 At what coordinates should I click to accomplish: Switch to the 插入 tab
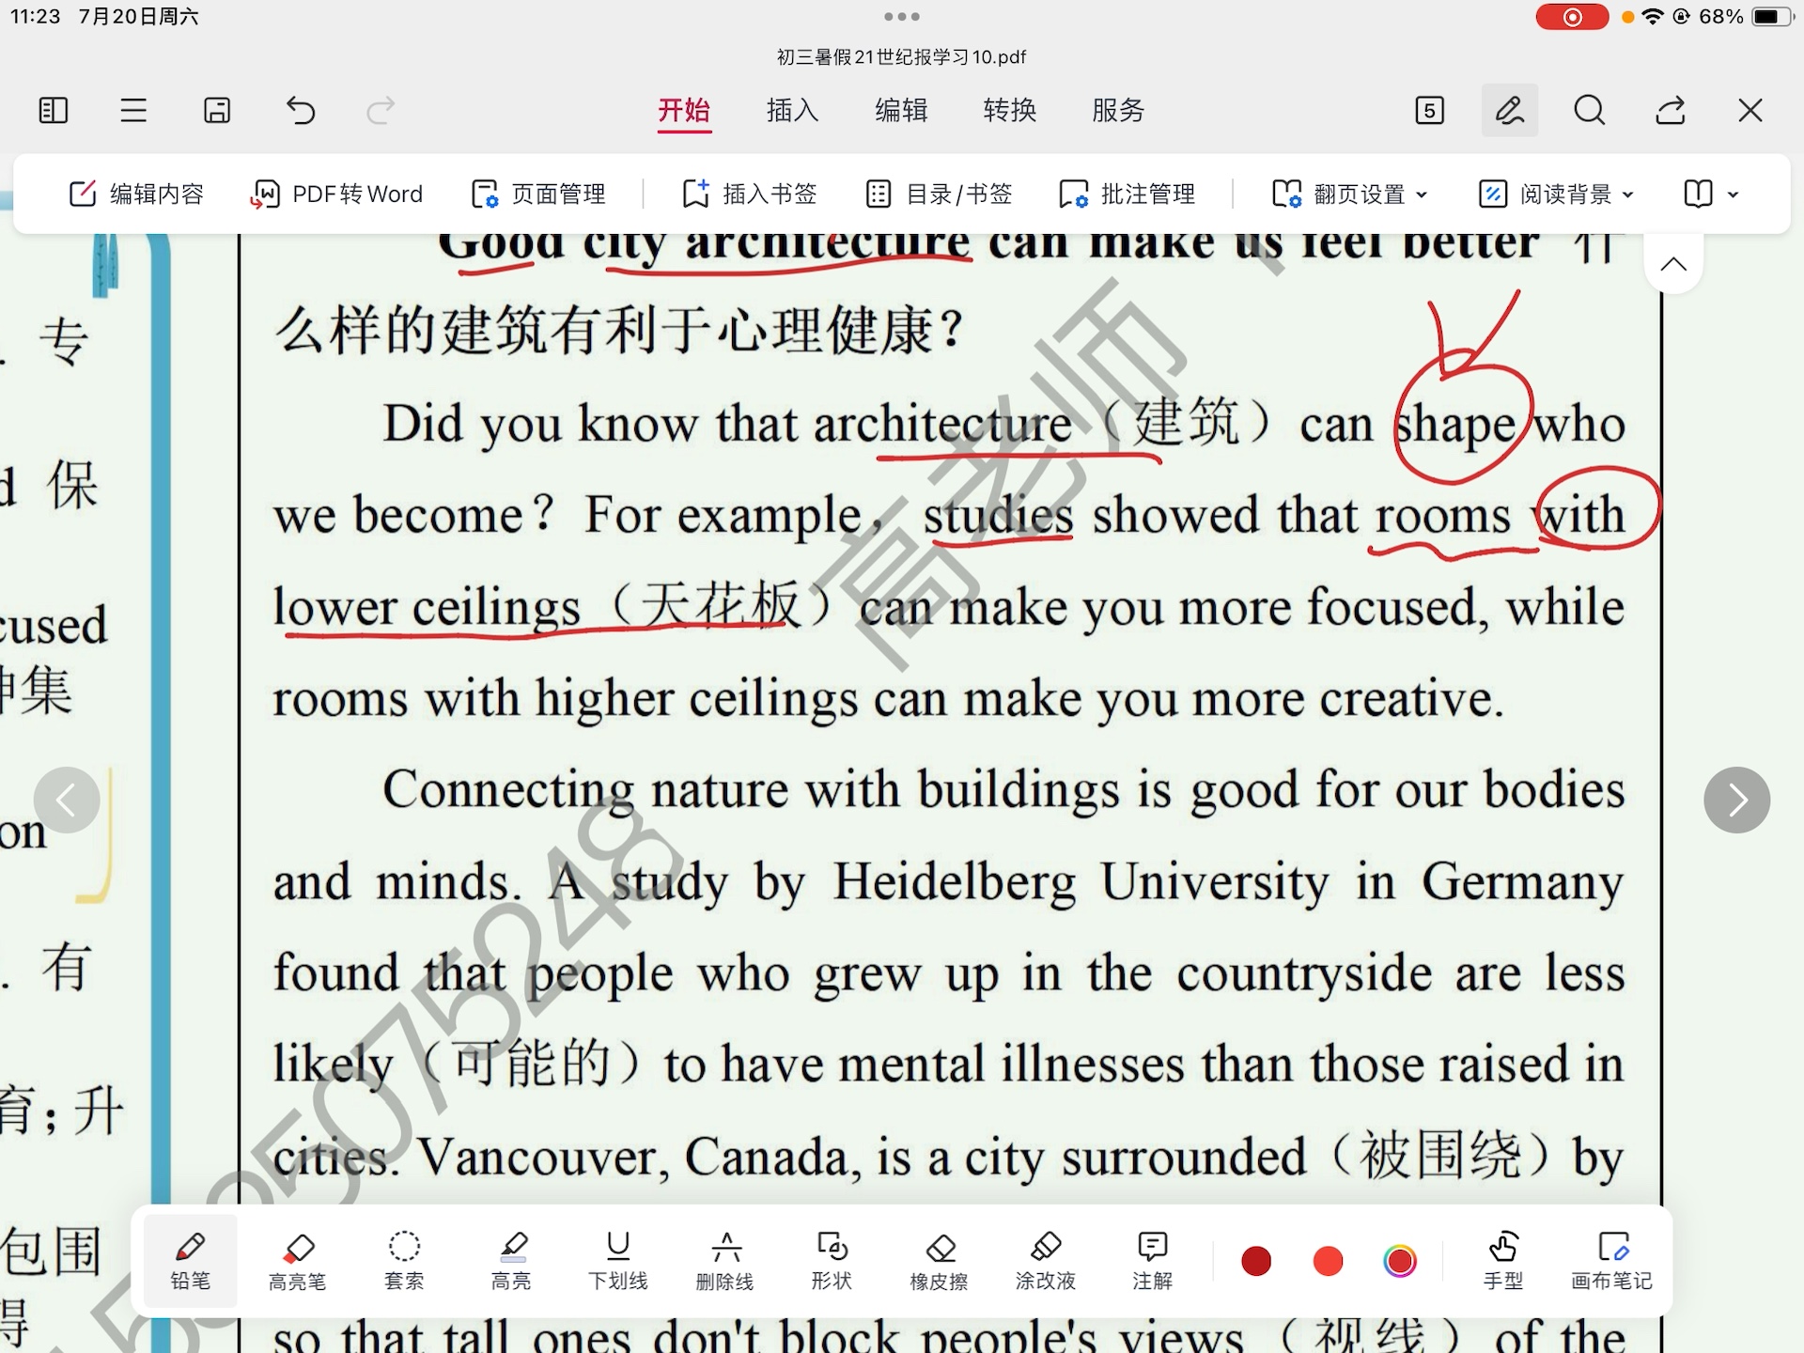click(792, 111)
